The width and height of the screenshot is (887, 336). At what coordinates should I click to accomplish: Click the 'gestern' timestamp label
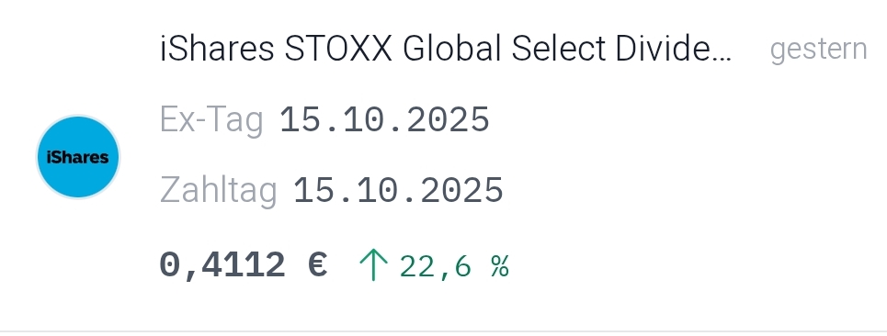pos(819,50)
